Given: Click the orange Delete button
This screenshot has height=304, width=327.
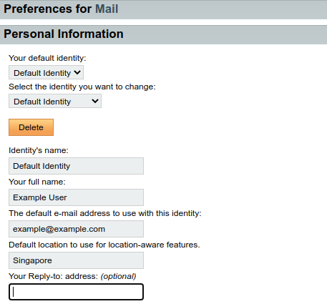Looking at the screenshot, I should pyautogui.click(x=31, y=127).
